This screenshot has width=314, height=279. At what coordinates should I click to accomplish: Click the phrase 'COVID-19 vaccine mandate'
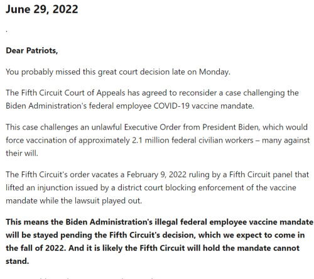tap(203, 106)
